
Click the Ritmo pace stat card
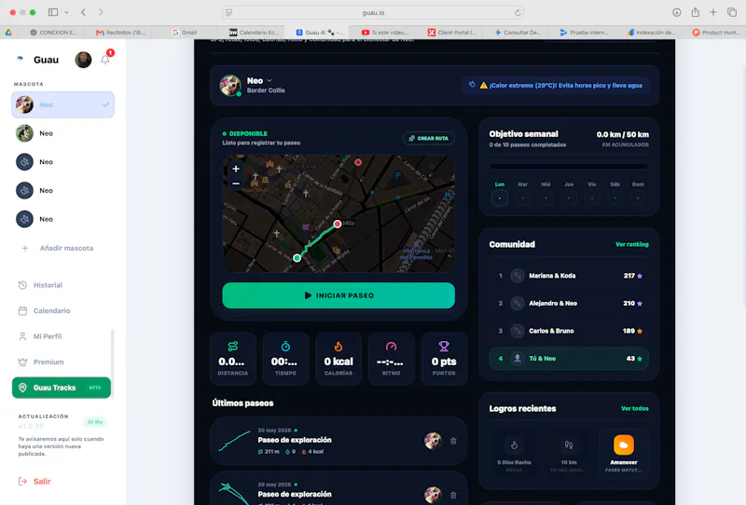pos(391,359)
